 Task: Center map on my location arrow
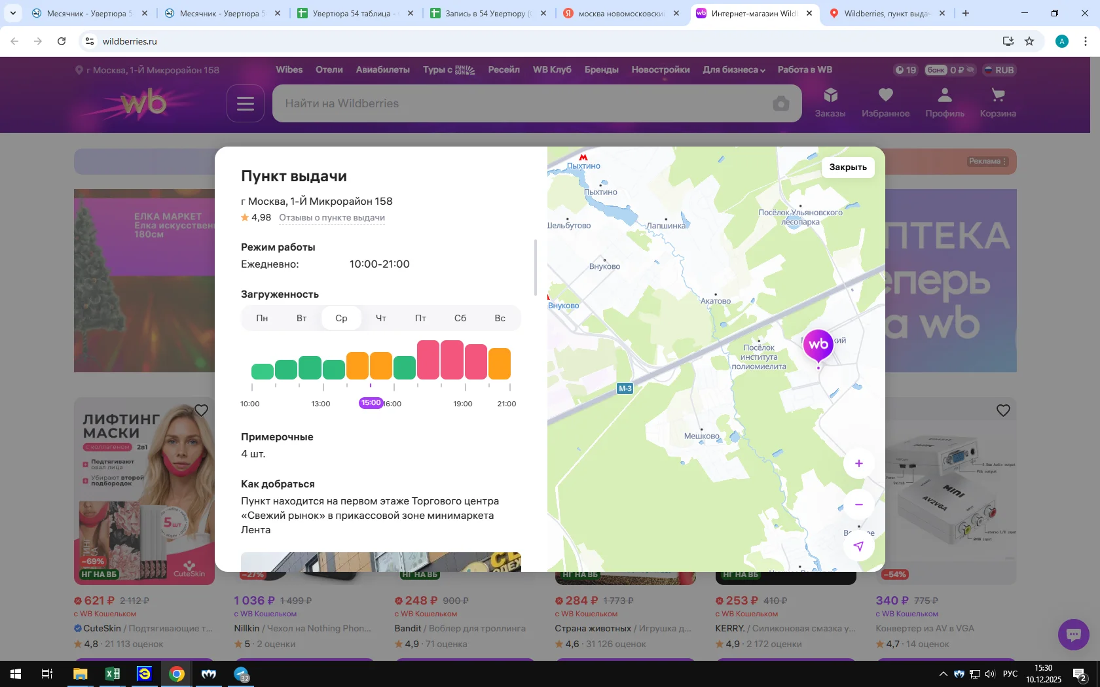[x=859, y=546]
